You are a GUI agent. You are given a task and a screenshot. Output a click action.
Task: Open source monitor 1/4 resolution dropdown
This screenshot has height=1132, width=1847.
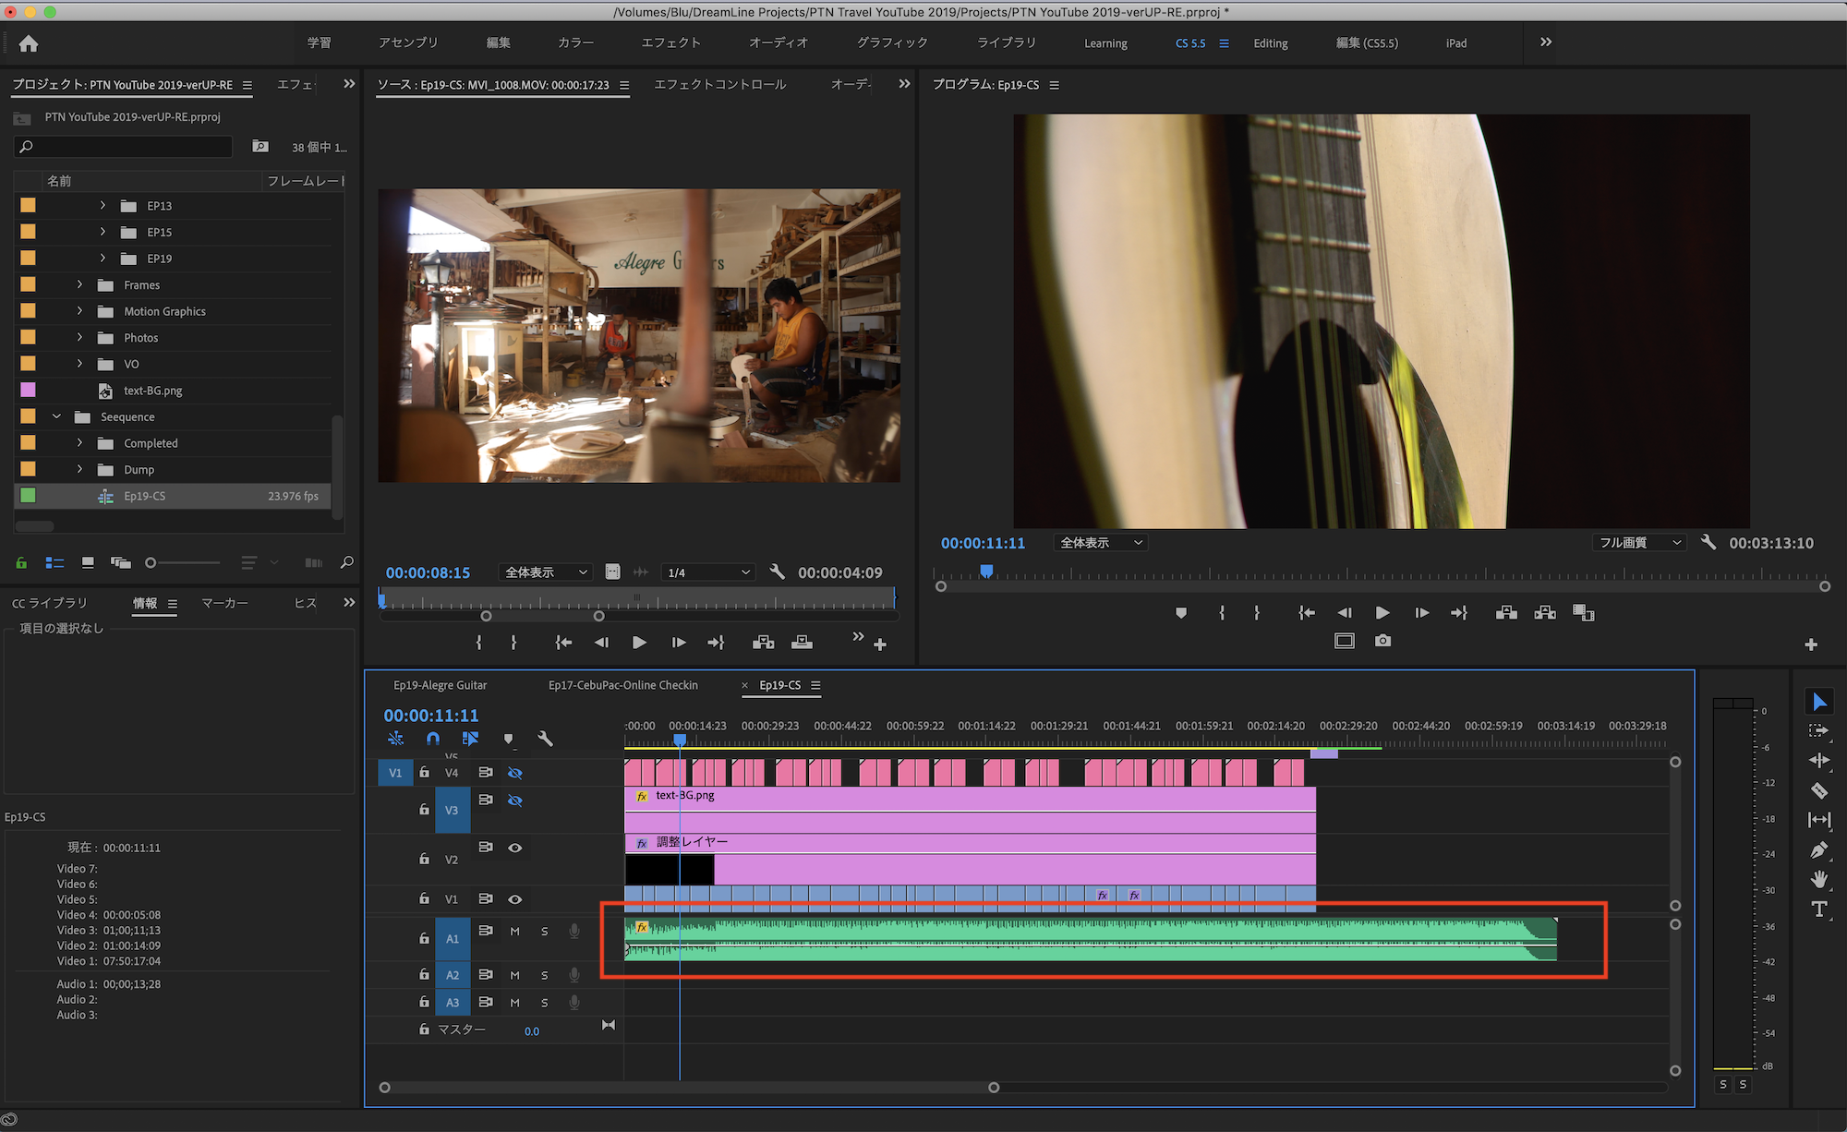[x=707, y=572]
